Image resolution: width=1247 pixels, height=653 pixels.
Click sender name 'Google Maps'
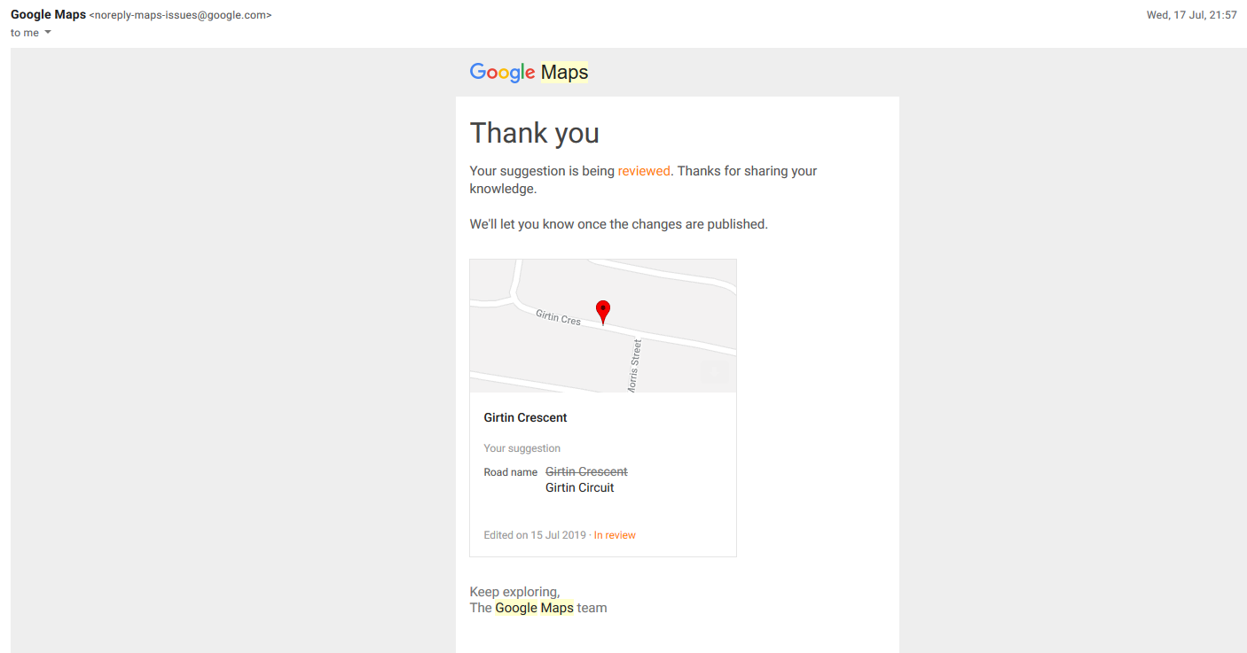pos(48,15)
